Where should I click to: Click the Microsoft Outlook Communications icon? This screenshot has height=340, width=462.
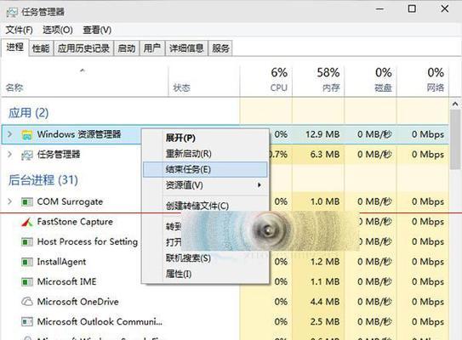(x=27, y=321)
